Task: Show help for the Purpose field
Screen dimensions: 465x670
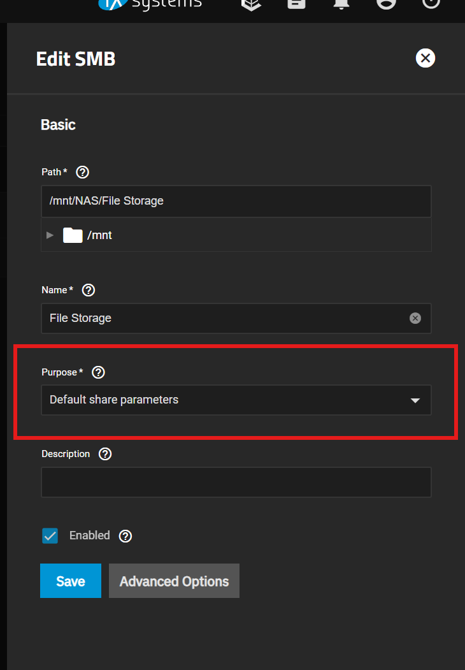Action: pos(98,372)
